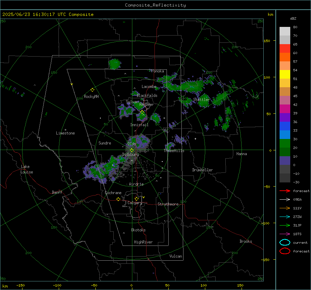Click the red 'forecast' ellipse legend icon
311x290 pixels.
point(285,251)
